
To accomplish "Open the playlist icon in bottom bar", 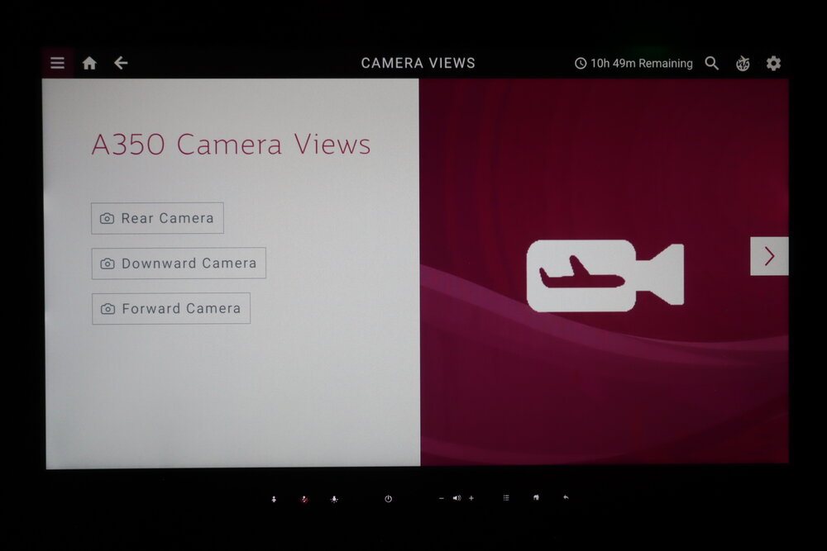I will coord(505,497).
